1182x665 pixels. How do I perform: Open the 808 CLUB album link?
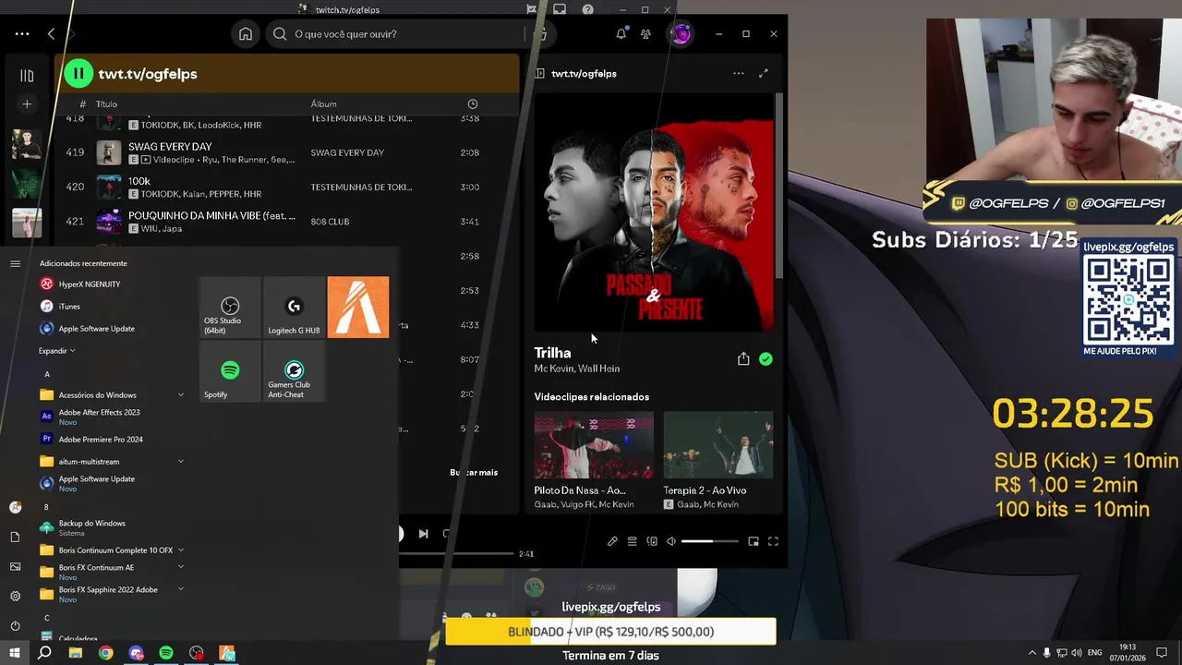[330, 222]
